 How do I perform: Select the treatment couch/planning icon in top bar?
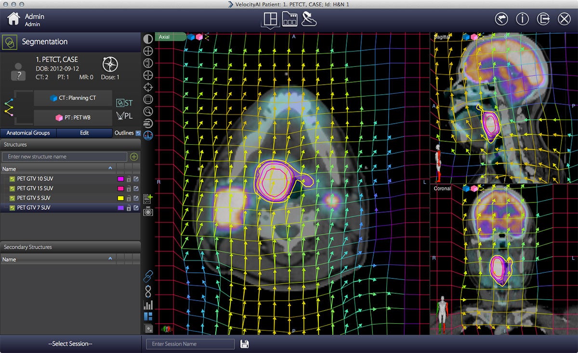(309, 19)
